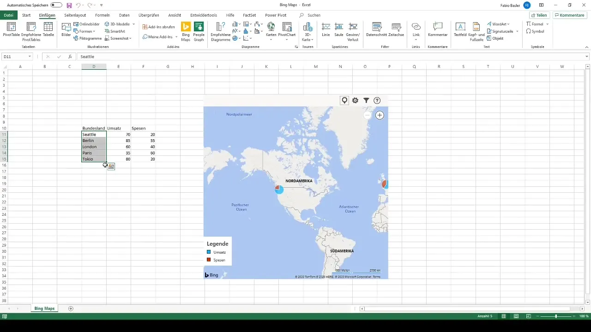Click the map location pin icon
The height and width of the screenshot is (332, 591).
coord(344,101)
